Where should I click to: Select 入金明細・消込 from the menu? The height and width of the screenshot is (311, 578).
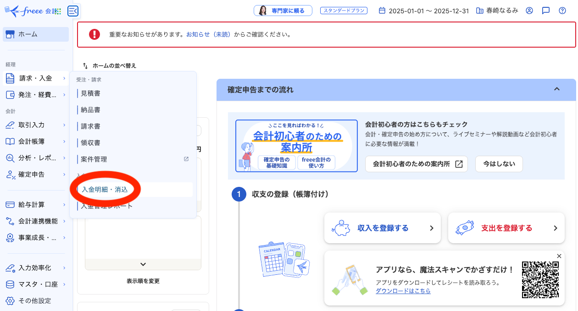click(105, 189)
